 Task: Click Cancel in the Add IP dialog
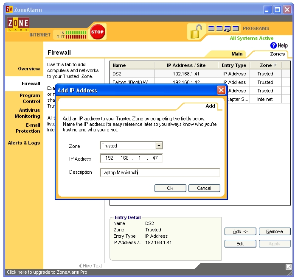pos(204,188)
